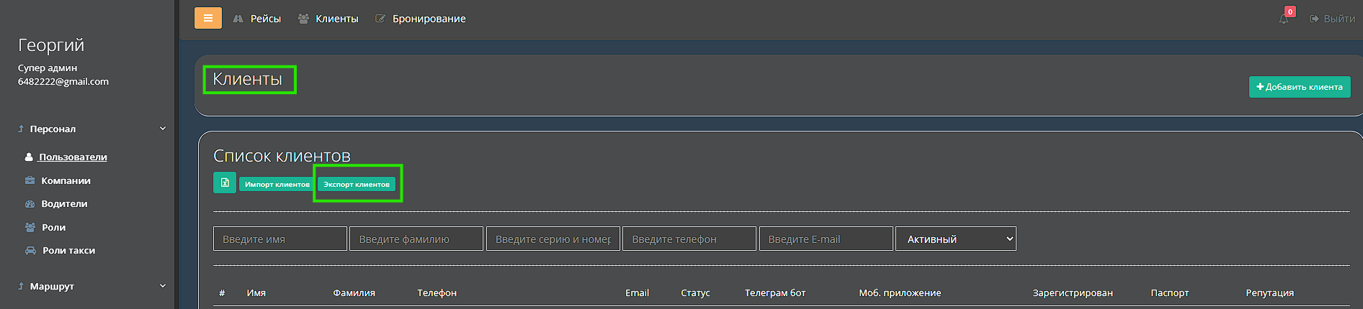Screen dimensions: 1363x309
Task: Click the Роли такси car icon
Action: coord(30,251)
